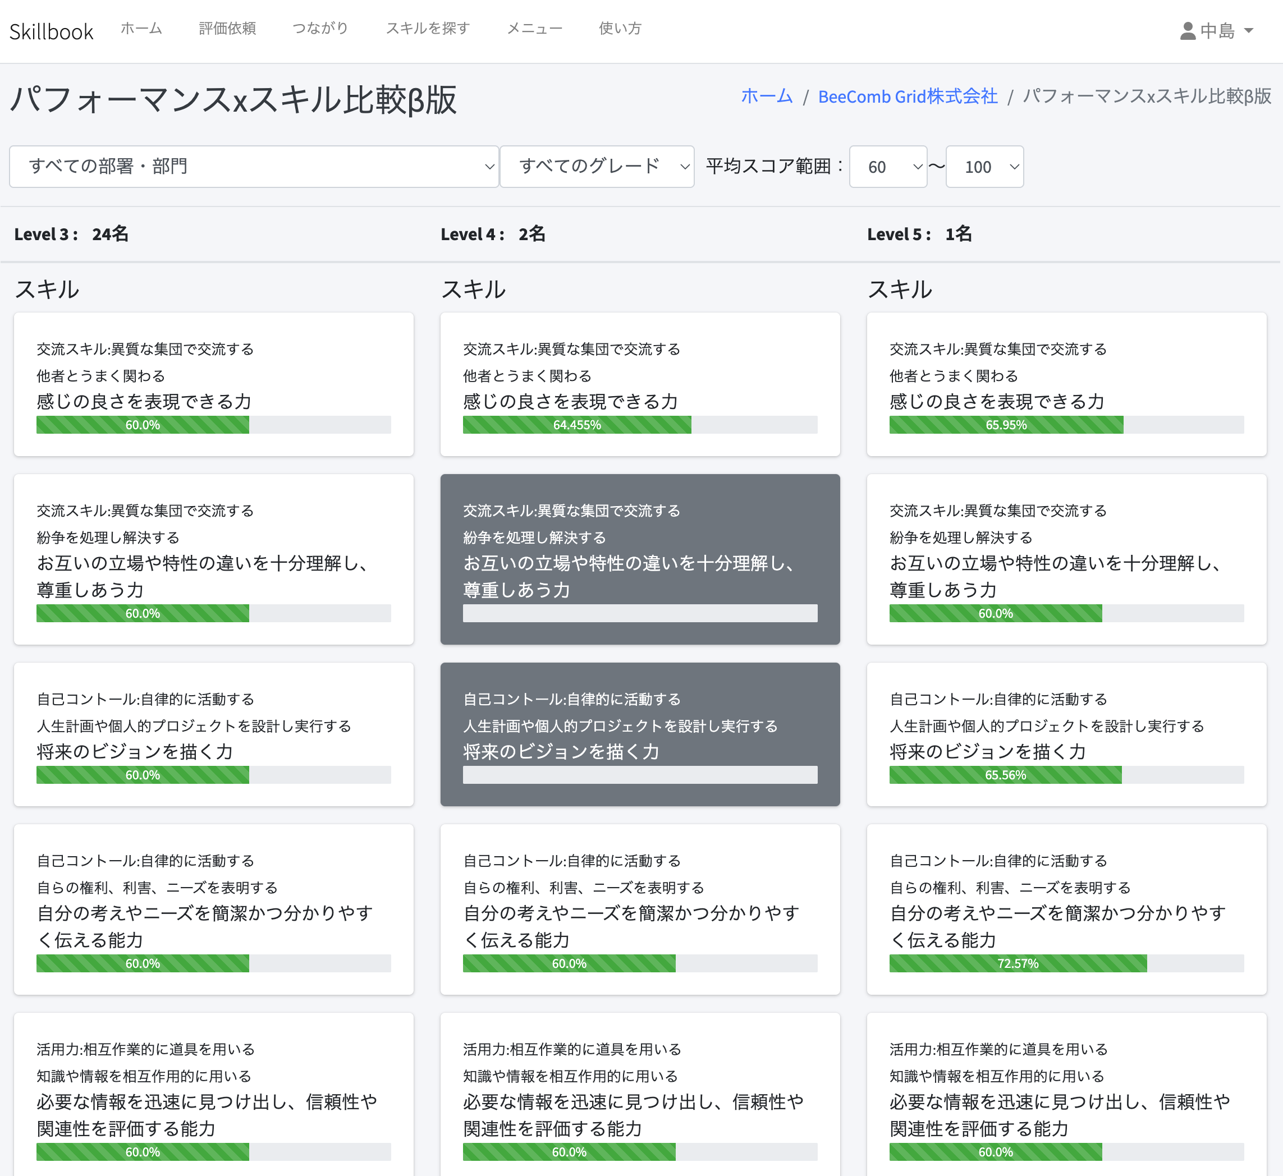Click the Level 3 必要な情報 60.0% progress bar
The width and height of the screenshot is (1283, 1176).
point(213,1152)
